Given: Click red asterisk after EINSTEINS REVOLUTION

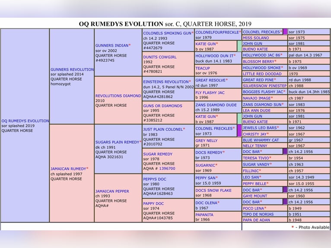Looking at the screenshot, I should (190, 81).
